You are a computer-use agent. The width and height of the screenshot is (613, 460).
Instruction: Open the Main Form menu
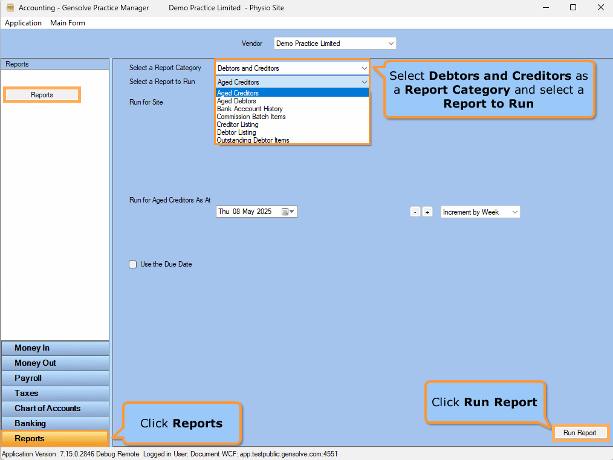tap(67, 22)
